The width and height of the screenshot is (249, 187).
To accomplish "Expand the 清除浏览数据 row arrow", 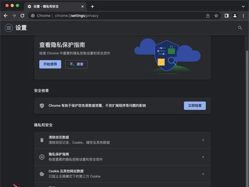I will pos(203,140).
